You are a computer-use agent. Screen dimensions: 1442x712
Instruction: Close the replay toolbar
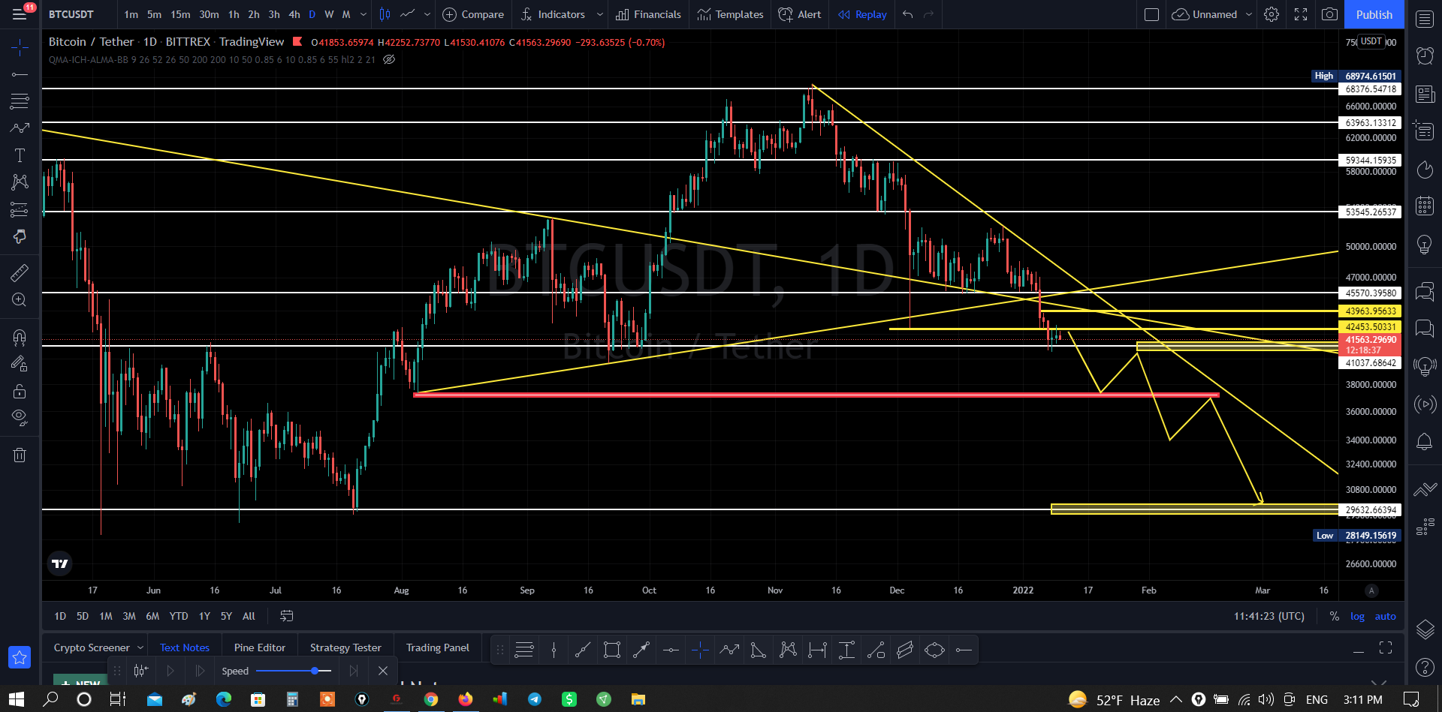coord(383,671)
